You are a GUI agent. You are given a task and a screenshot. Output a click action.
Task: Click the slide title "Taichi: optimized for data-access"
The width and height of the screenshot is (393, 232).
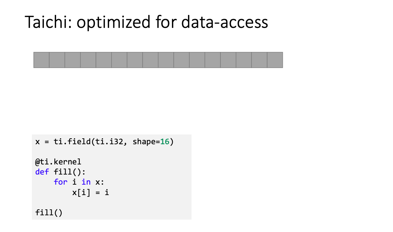point(146,22)
